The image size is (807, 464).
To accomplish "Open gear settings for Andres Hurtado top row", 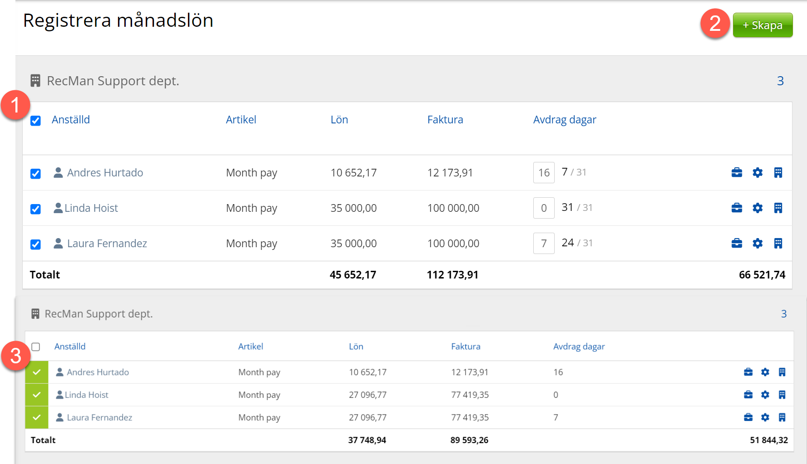I will click(758, 172).
